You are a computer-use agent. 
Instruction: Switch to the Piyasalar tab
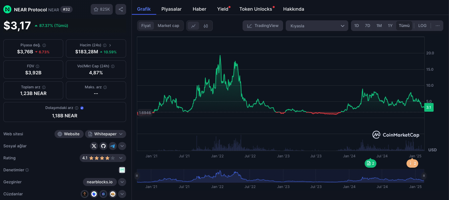pyautogui.click(x=171, y=9)
